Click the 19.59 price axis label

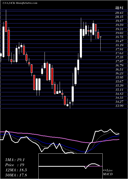119,25
